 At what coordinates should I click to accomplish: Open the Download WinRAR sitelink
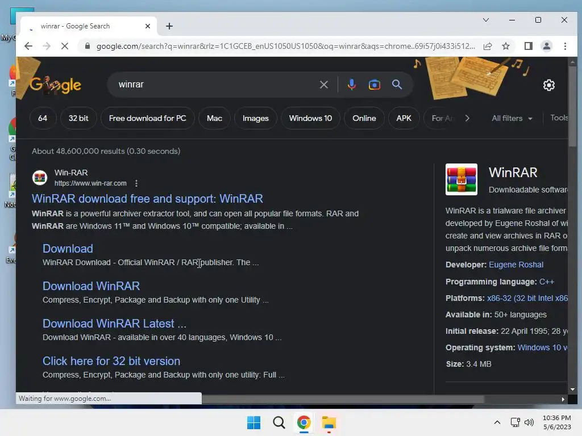[x=91, y=286]
